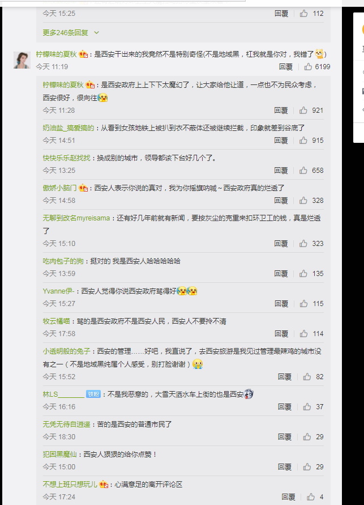
Task: Like the main comment with 6199 likes
Action: point(308,67)
